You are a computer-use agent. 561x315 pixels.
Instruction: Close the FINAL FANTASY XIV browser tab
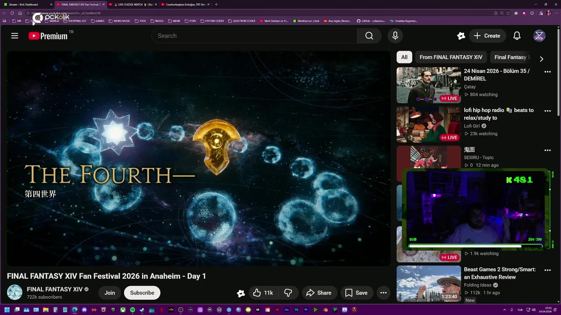click(104, 4)
